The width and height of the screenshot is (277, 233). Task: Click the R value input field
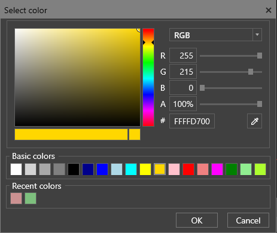pos(183,56)
